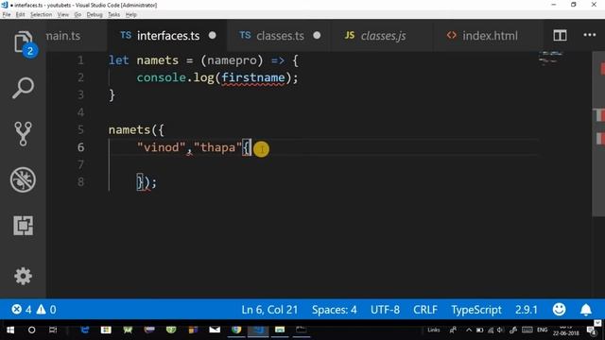605x340 pixels.
Task: Change encoding via UTF-8
Action: (385, 310)
